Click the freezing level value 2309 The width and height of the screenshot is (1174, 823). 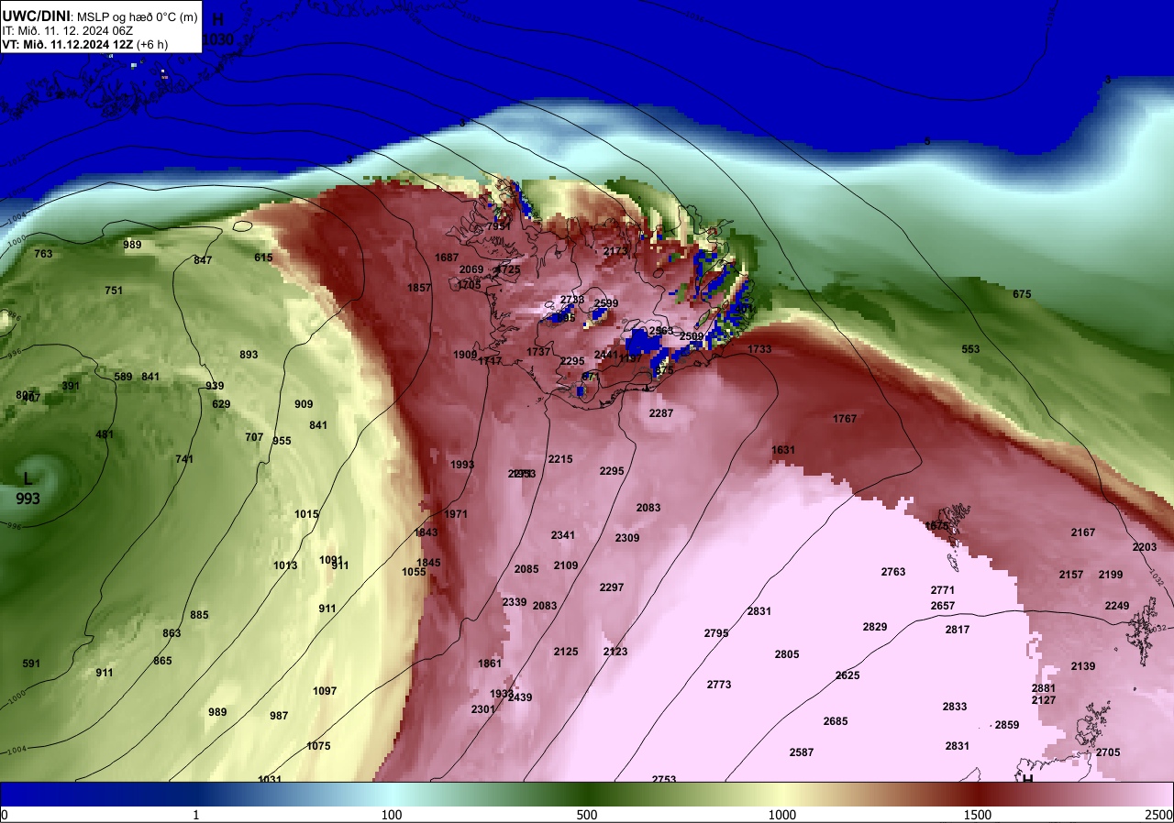point(627,538)
